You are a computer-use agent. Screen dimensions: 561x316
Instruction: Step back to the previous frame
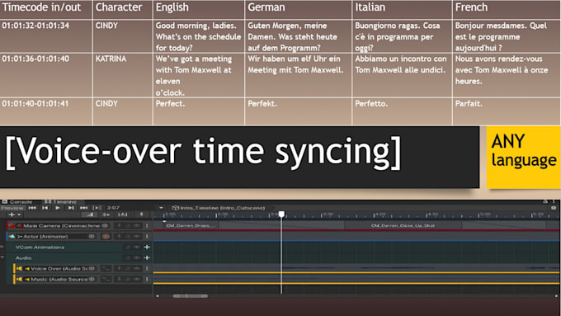45,208
